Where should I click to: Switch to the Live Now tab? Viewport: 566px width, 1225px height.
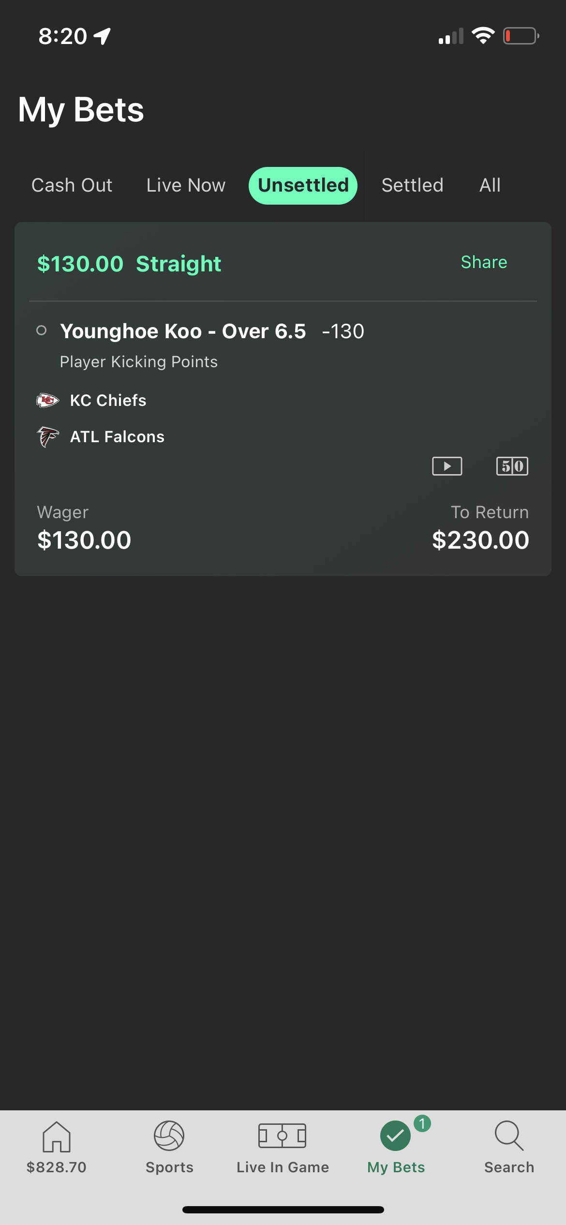point(186,185)
